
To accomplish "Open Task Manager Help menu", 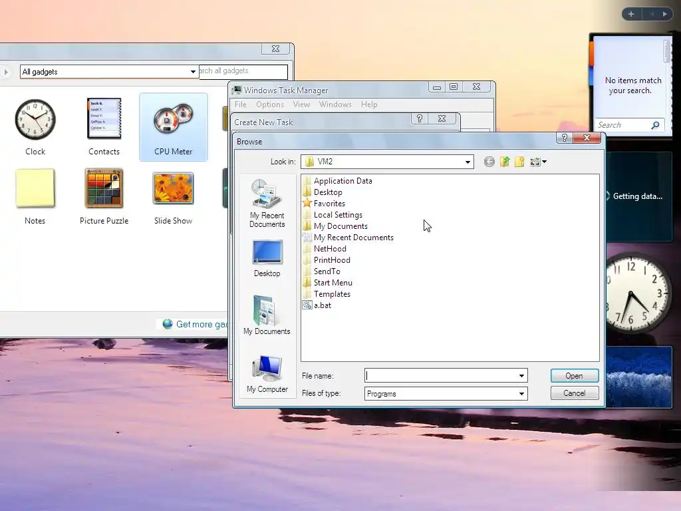I will (369, 104).
